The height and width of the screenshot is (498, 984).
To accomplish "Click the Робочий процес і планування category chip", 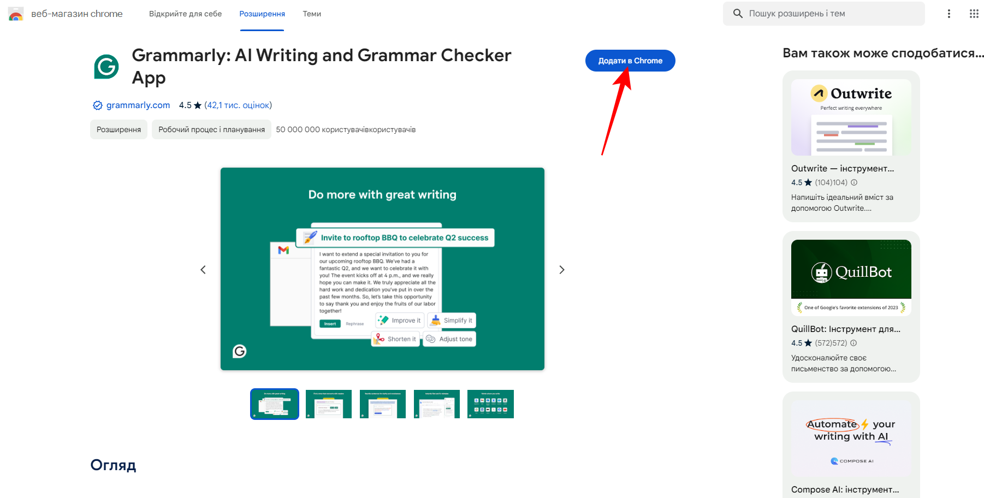I will (x=211, y=129).
